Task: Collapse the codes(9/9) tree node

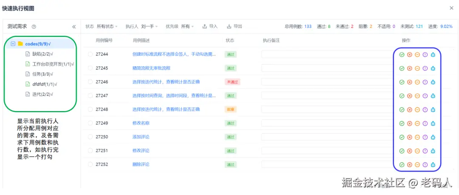Action: [13, 44]
